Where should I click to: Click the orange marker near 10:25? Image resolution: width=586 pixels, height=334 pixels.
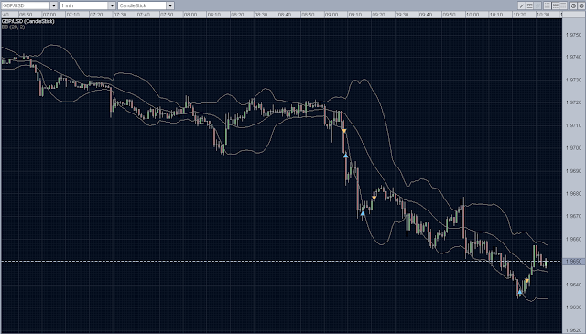(x=527, y=281)
